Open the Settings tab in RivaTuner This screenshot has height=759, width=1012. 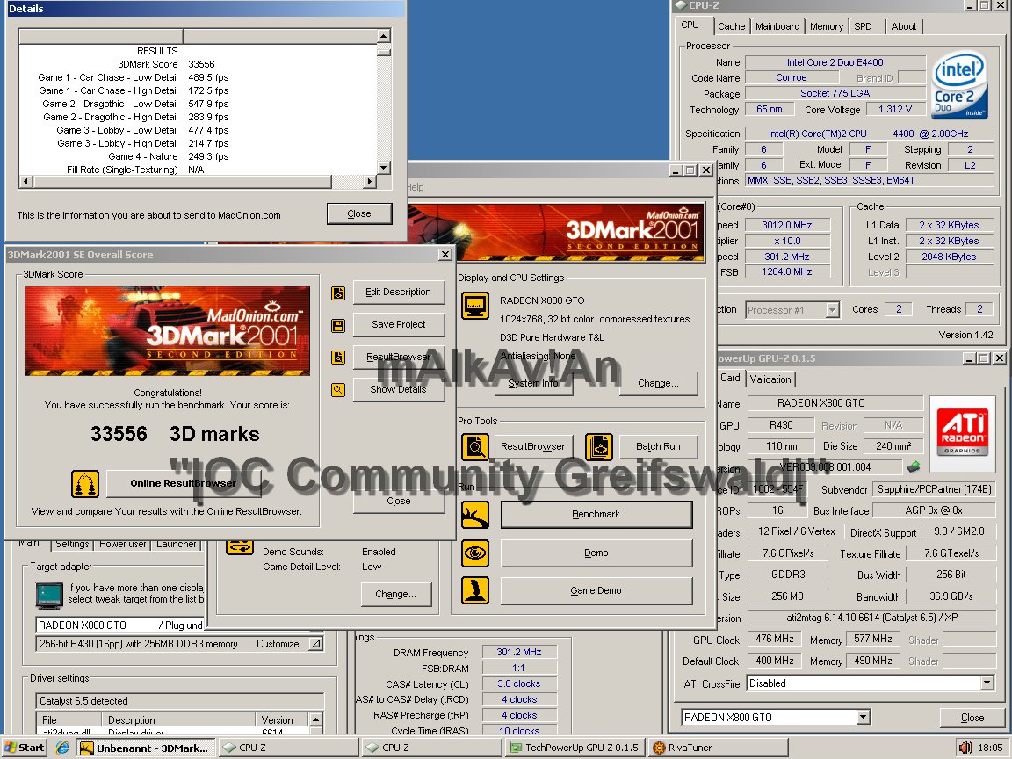[x=72, y=544]
